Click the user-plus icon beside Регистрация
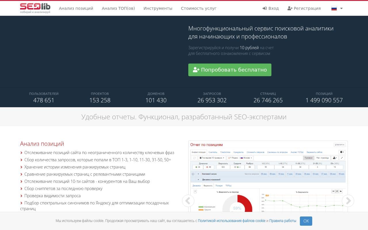 290,8
